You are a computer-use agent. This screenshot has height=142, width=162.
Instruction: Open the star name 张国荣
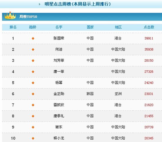click(59, 38)
